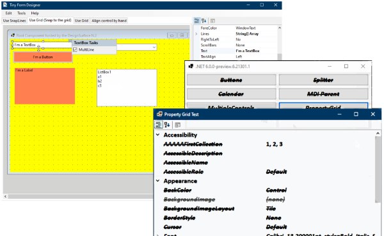Select the BackColor property in Property Grid Test
Image resolution: width=384 pixels, height=236 pixels.
(177, 190)
